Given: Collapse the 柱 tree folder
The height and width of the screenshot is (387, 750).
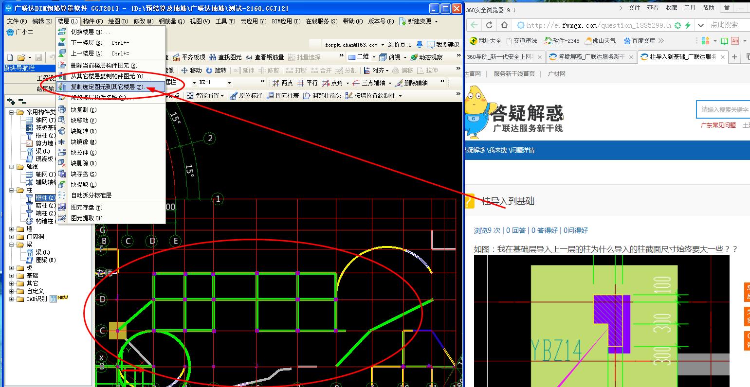Looking at the screenshot, I should (x=12, y=190).
